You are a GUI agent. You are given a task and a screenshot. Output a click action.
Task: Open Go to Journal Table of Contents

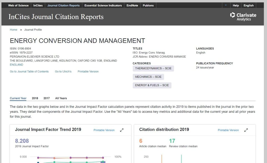tap(29, 72)
